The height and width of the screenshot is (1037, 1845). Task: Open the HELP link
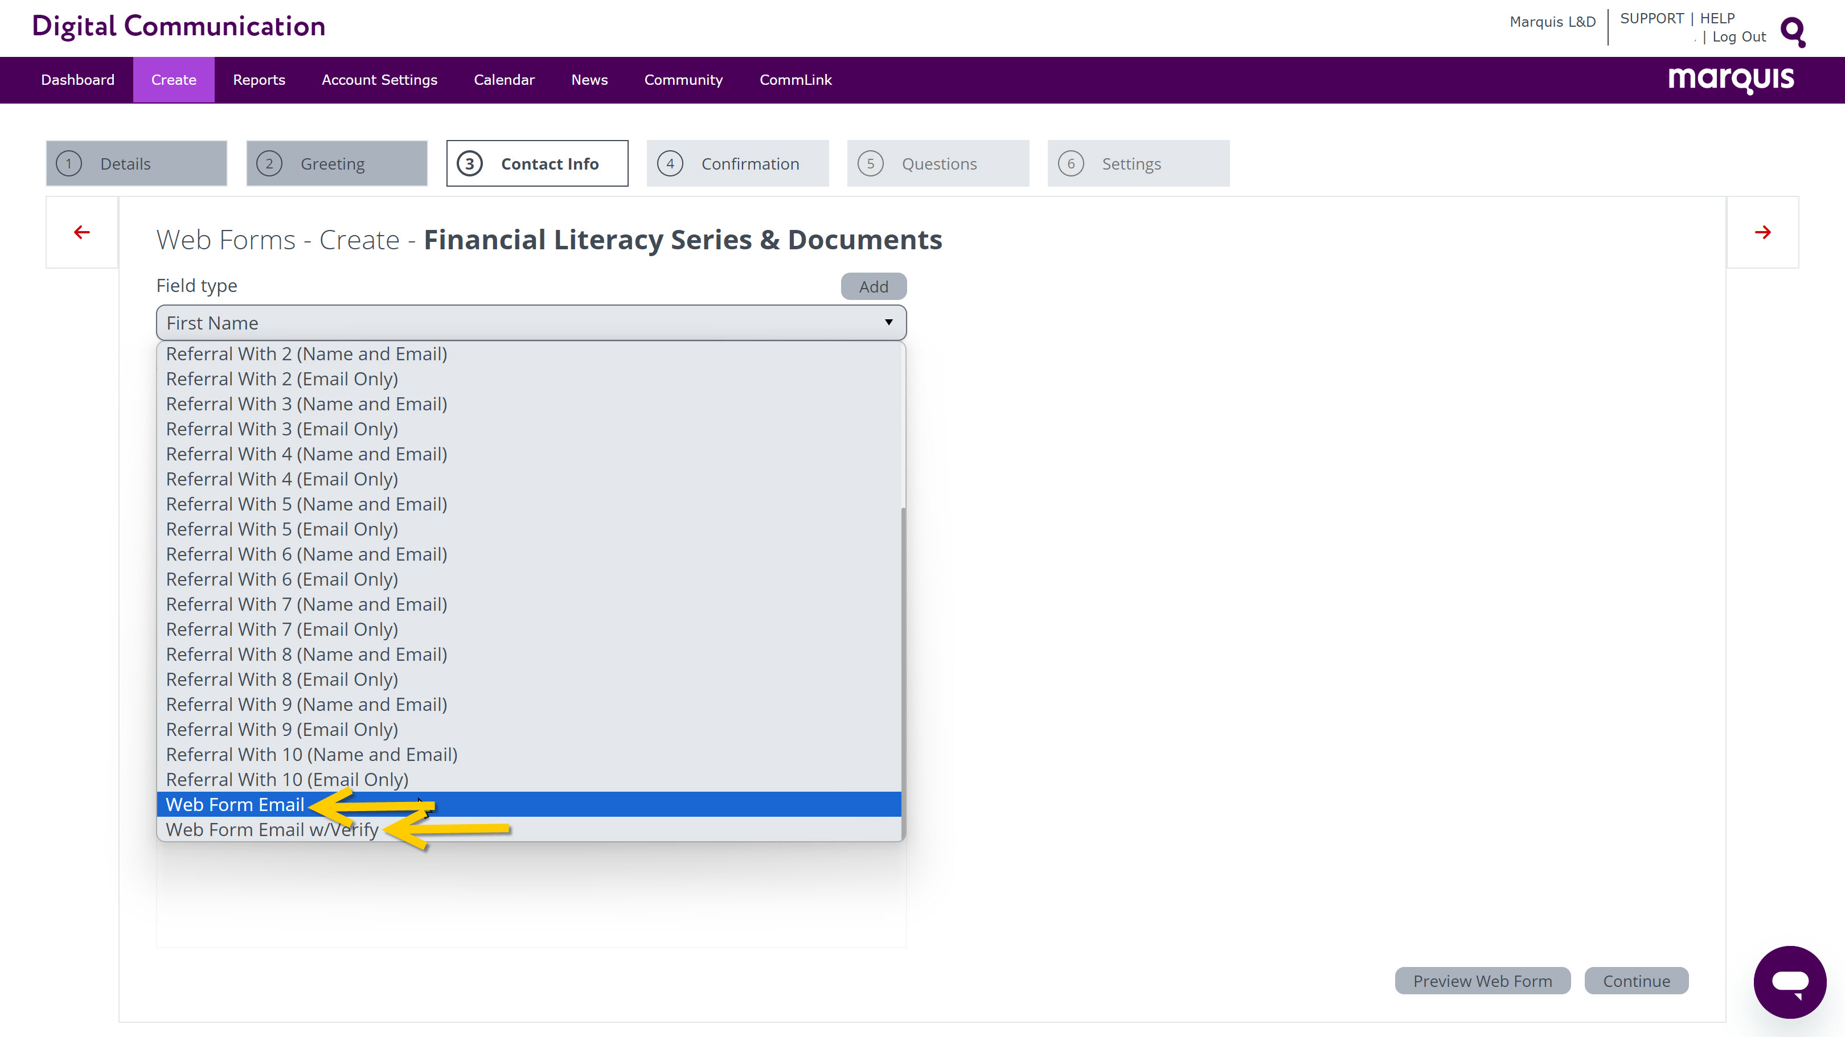(1717, 19)
